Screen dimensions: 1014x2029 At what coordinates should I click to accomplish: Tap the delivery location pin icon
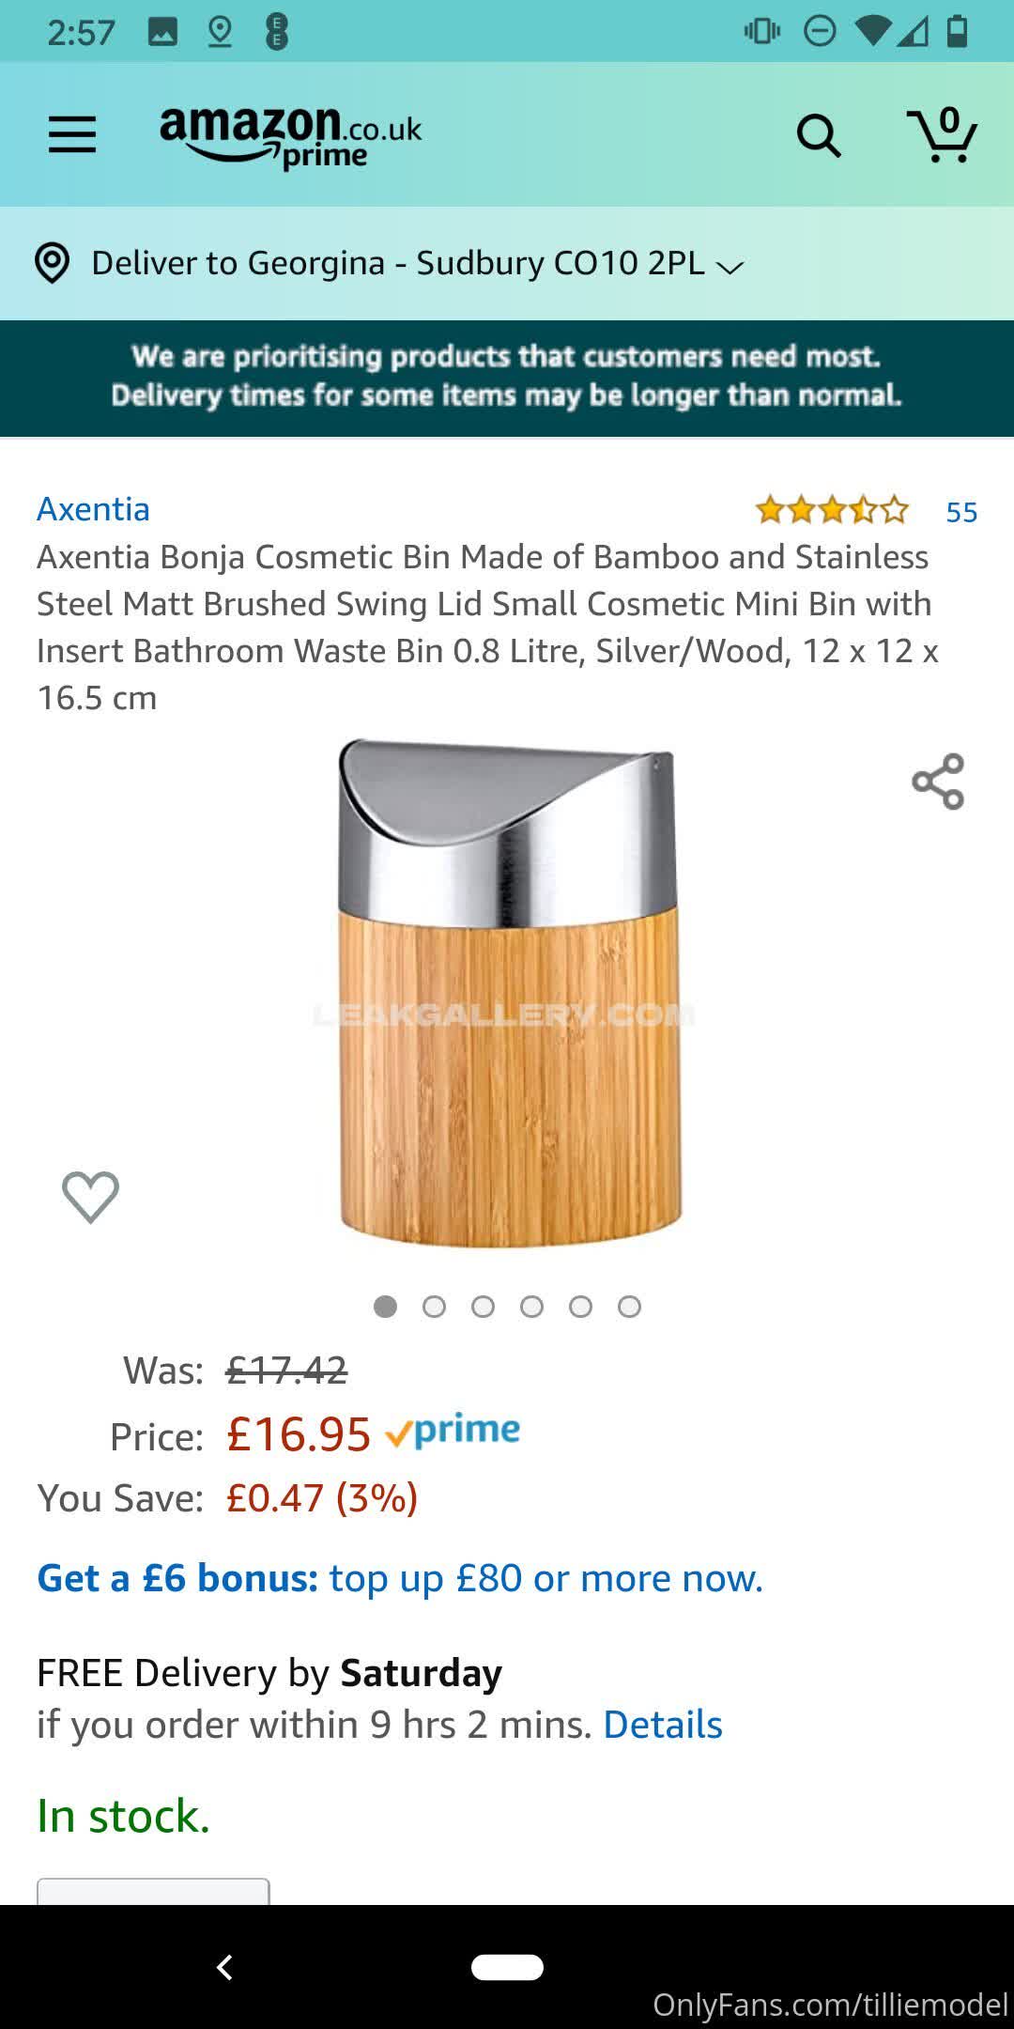coord(53,263)
